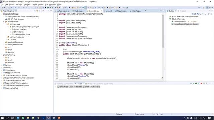Click the editor horizontal scrollbar
This screenshot has height=120, width=214.
tap(110, 80)
